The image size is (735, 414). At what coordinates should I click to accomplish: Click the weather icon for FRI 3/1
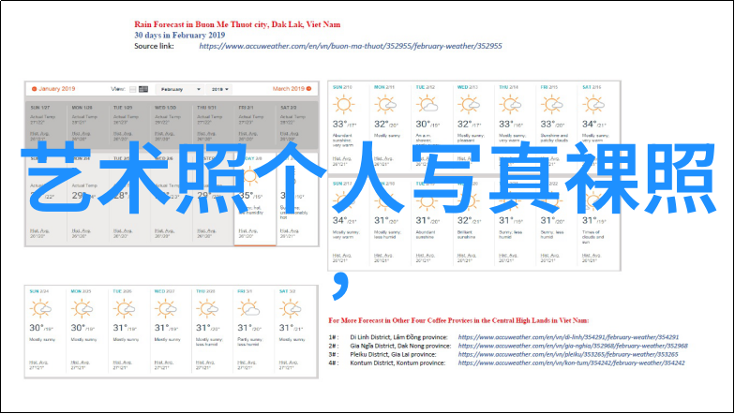pos(247,308)
